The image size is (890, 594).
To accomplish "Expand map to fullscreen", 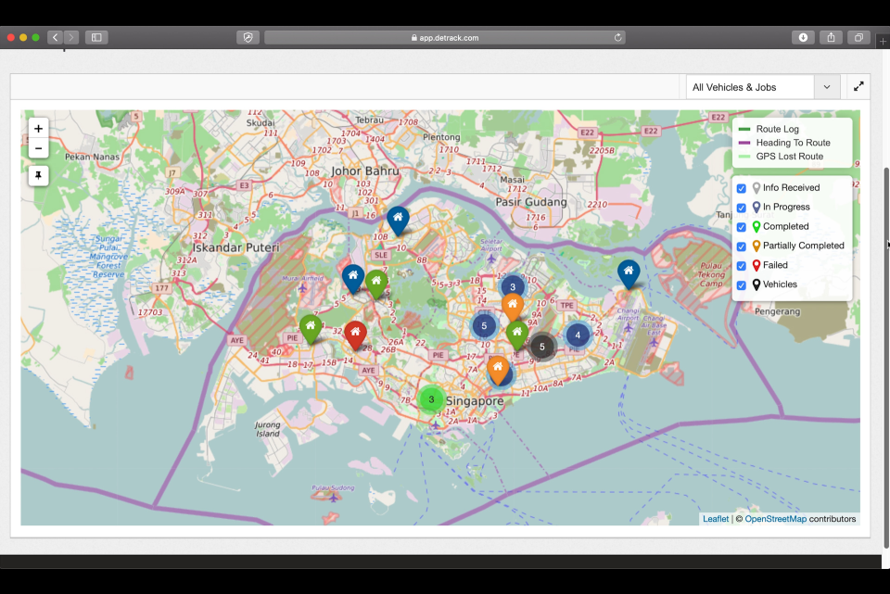I will [858, 86].
